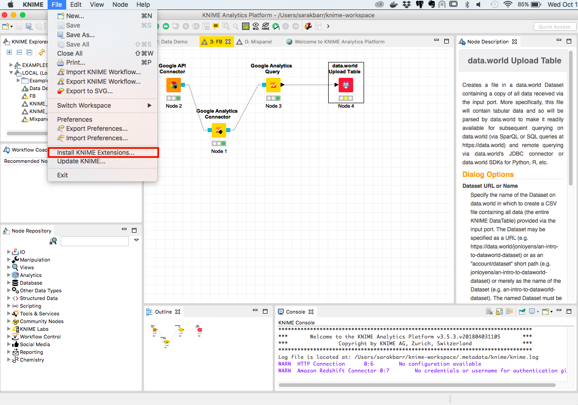The width and height of the screenshot is (578, 405).
Task: Select Social Media in Node Repository
Action: [x=34, y=344]
